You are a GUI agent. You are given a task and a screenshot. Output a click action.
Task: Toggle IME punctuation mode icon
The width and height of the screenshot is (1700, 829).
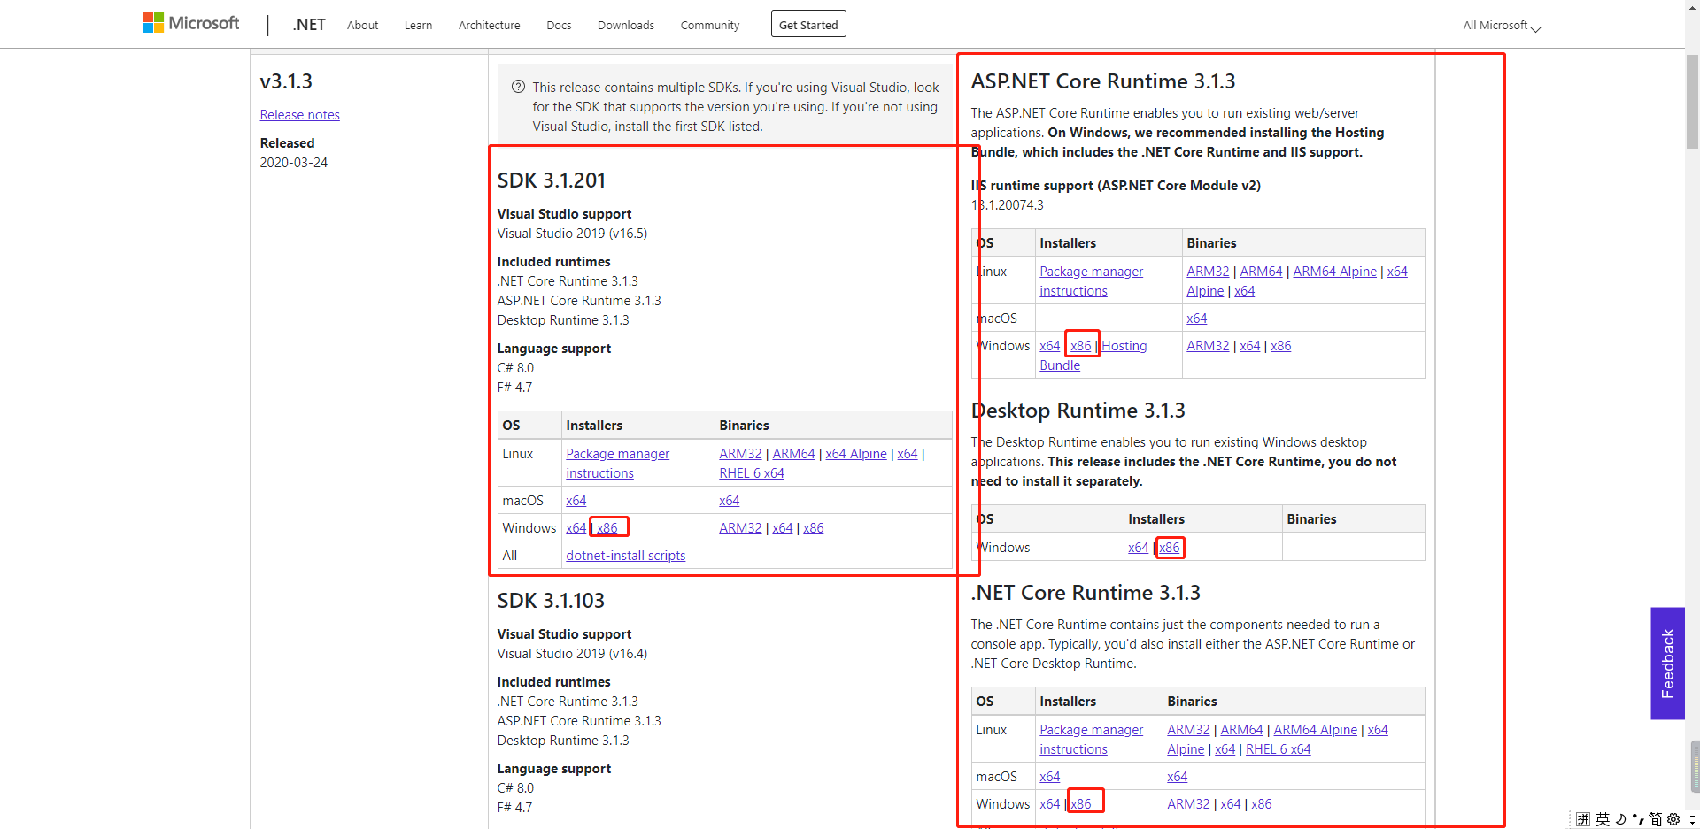click(x=1638, y=819)
